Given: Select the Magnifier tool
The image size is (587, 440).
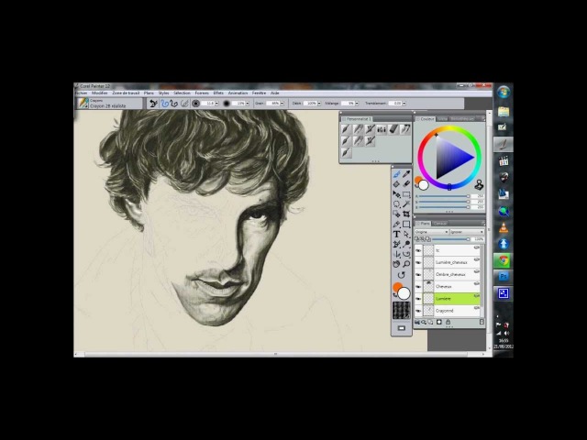Looking at the screenshot, I should click(x=406, y=264).
